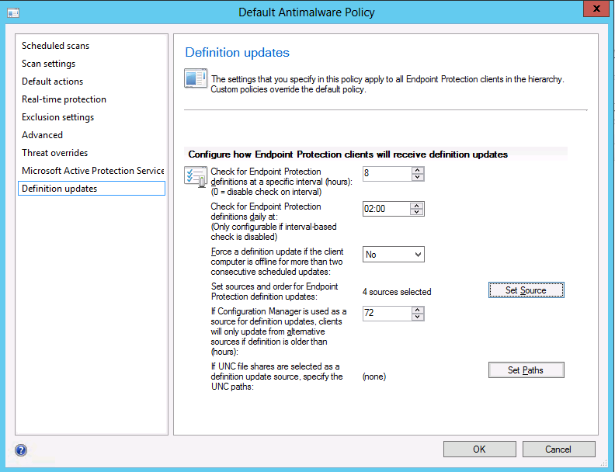Increase the daily check time 02:00
615x472 pixels.
[416, 206]
